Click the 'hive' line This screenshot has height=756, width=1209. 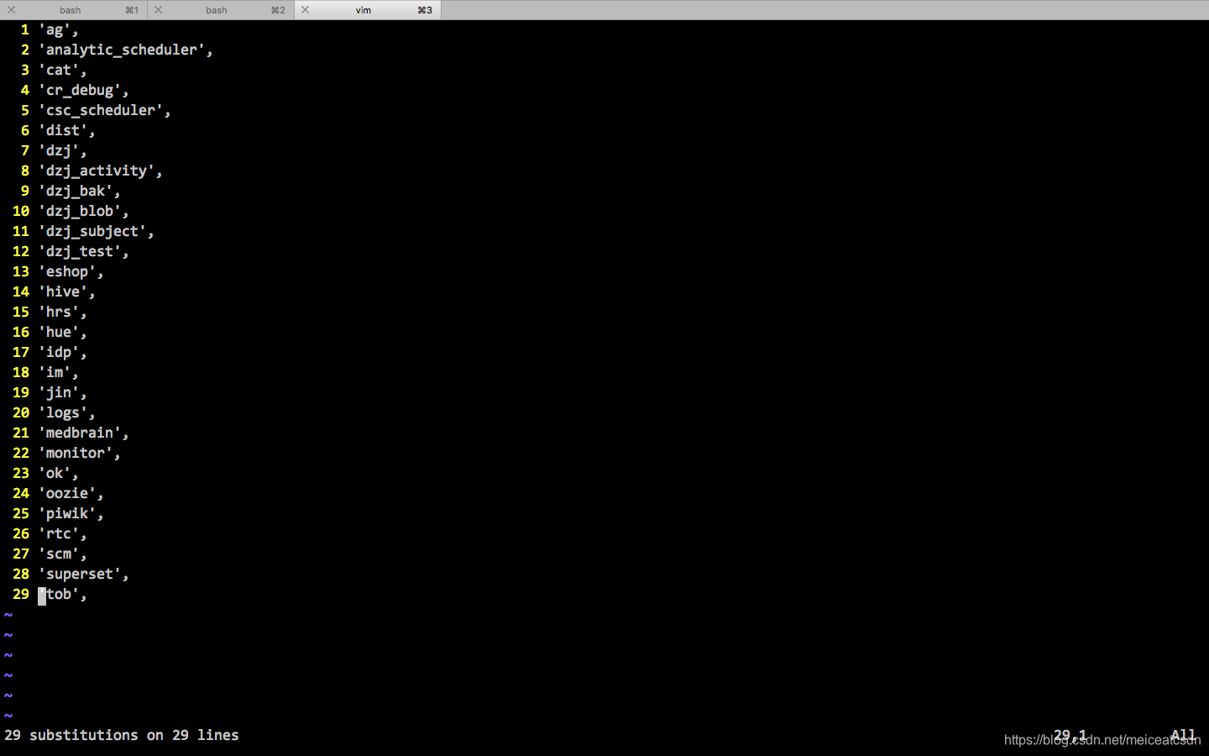(66, 292)
